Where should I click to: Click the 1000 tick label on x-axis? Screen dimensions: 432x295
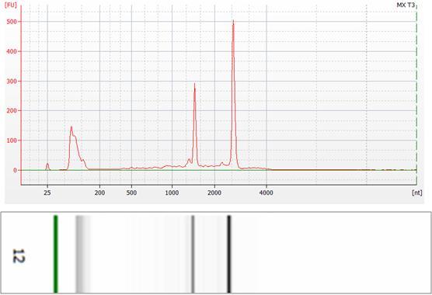click(172, 193)
